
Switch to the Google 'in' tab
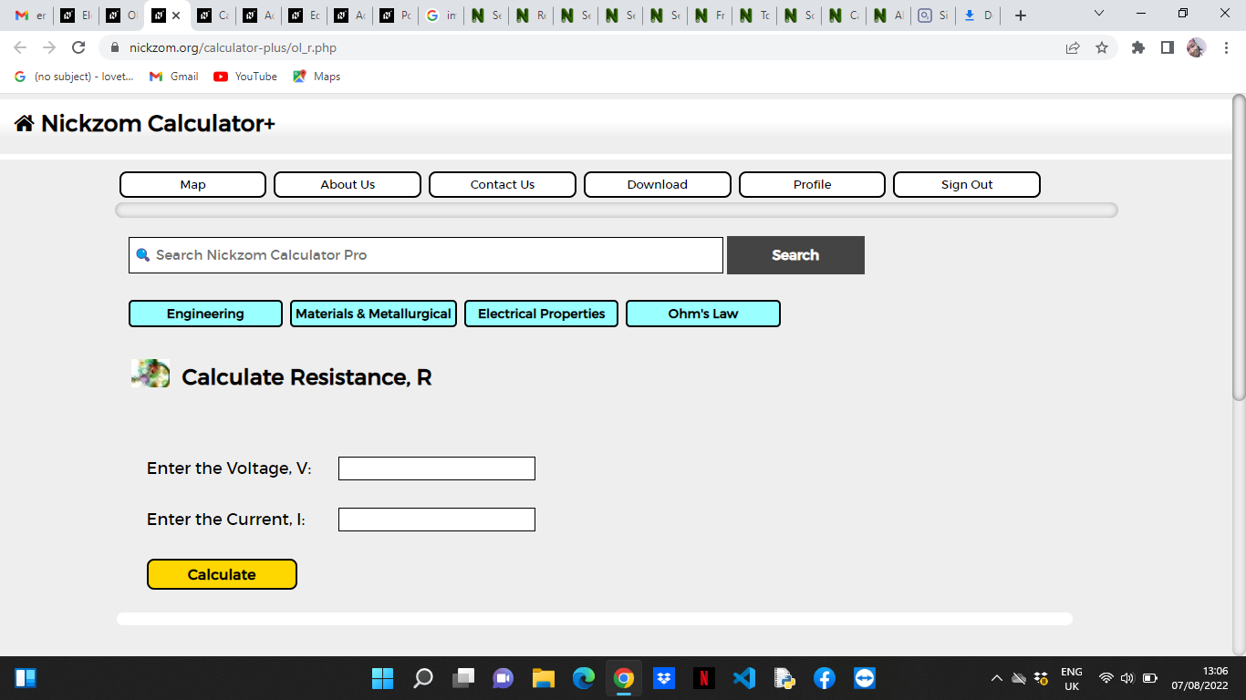(441, 15)
